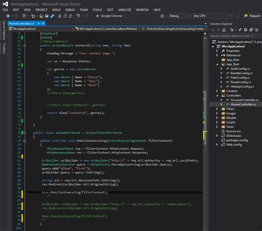Screen dimensions: 262x231
Task: Click the Cut scissors icon
Action: point(60,16)
